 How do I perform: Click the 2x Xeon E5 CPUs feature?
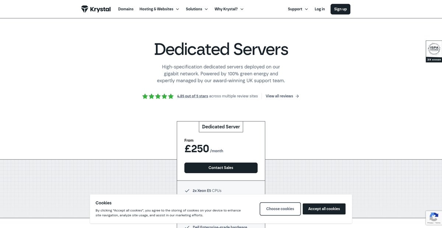(207, 191)
